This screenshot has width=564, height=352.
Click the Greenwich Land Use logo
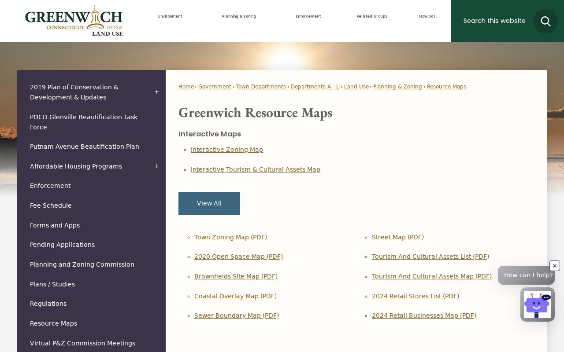(74, 21)
